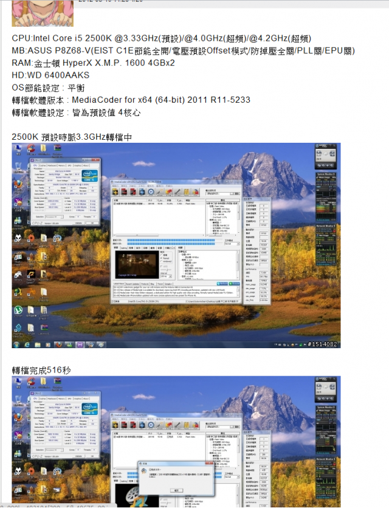This screenshot has width=389, height=508.
Task: Click the output folder field in first screenshot's MediaCoder
Action: click(218, 194)
